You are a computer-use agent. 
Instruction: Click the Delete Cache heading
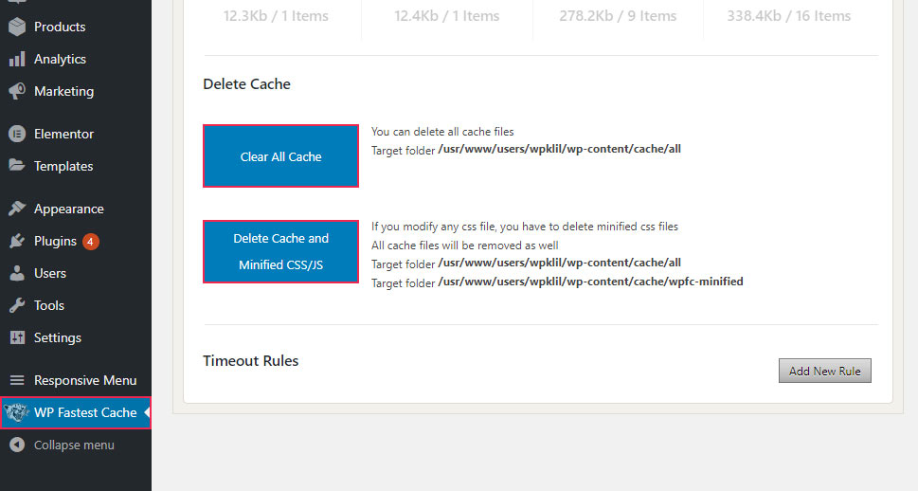click(246, 83)
